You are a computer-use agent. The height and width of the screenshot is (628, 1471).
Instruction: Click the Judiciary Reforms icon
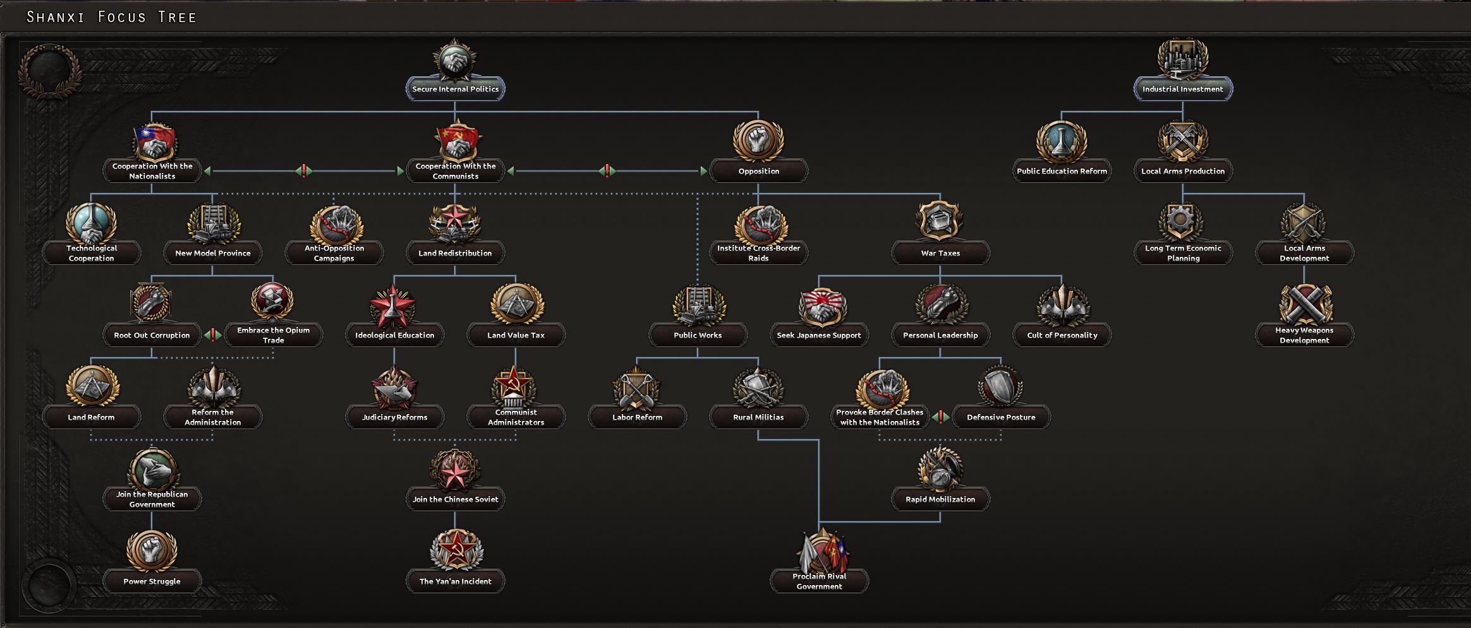point(394,388)
